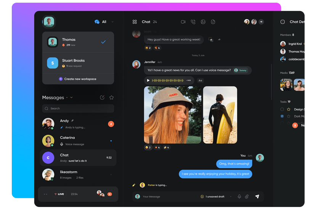Search messages in the Search field
315x210 pixels.
[78, 108]
